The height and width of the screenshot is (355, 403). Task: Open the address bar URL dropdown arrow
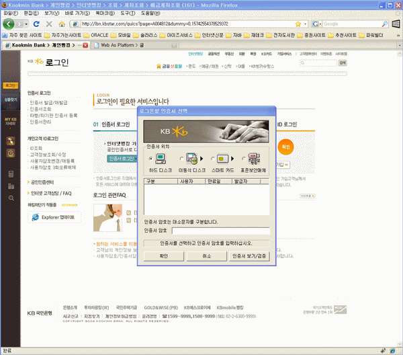click(x=306, y=24)
